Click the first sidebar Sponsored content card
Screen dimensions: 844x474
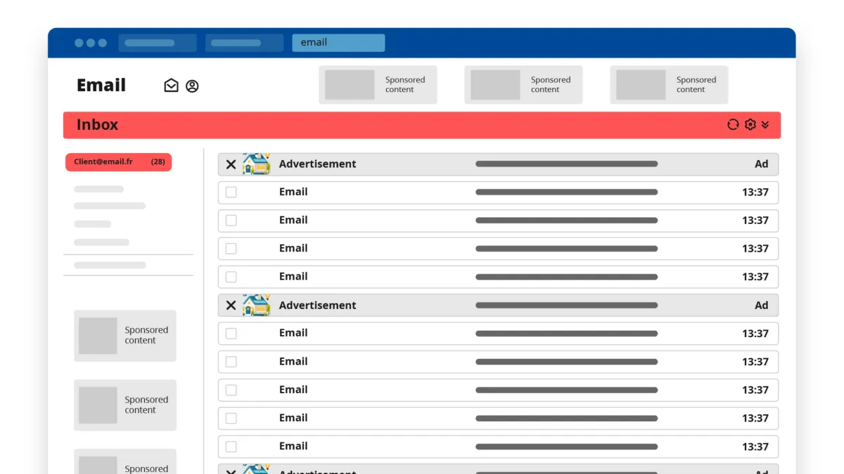pyautogui.click(x=125, y=336)
